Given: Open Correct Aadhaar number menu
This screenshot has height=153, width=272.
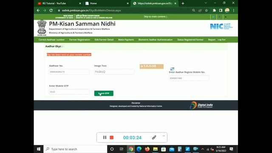Looking at the screenshot, I should (x=51, y=40).
